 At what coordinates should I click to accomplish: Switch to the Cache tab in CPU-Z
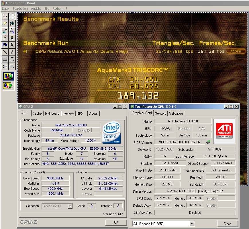click(37, 113)
